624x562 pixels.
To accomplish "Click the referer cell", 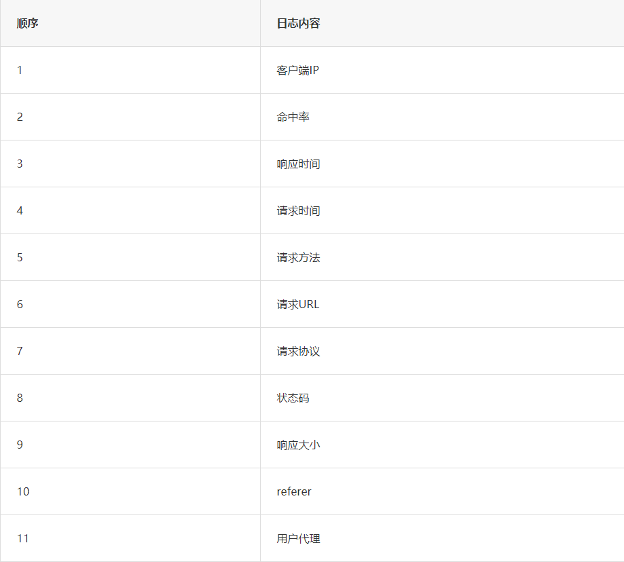I will (294, 491).
